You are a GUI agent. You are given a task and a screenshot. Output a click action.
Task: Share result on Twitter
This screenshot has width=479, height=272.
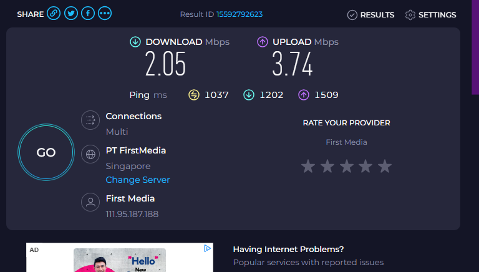click(x=71, y=14)
